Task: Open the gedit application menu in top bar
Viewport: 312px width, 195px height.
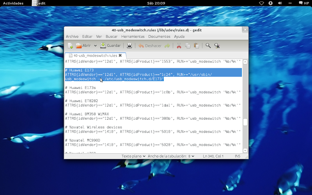Action: 39,3
